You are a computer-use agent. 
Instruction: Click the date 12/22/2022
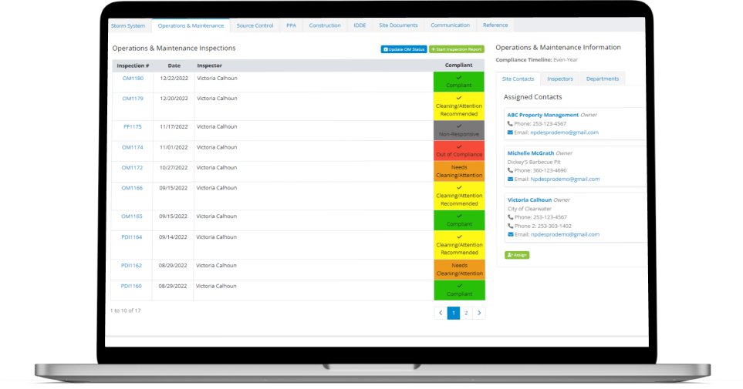coord(174,78)
